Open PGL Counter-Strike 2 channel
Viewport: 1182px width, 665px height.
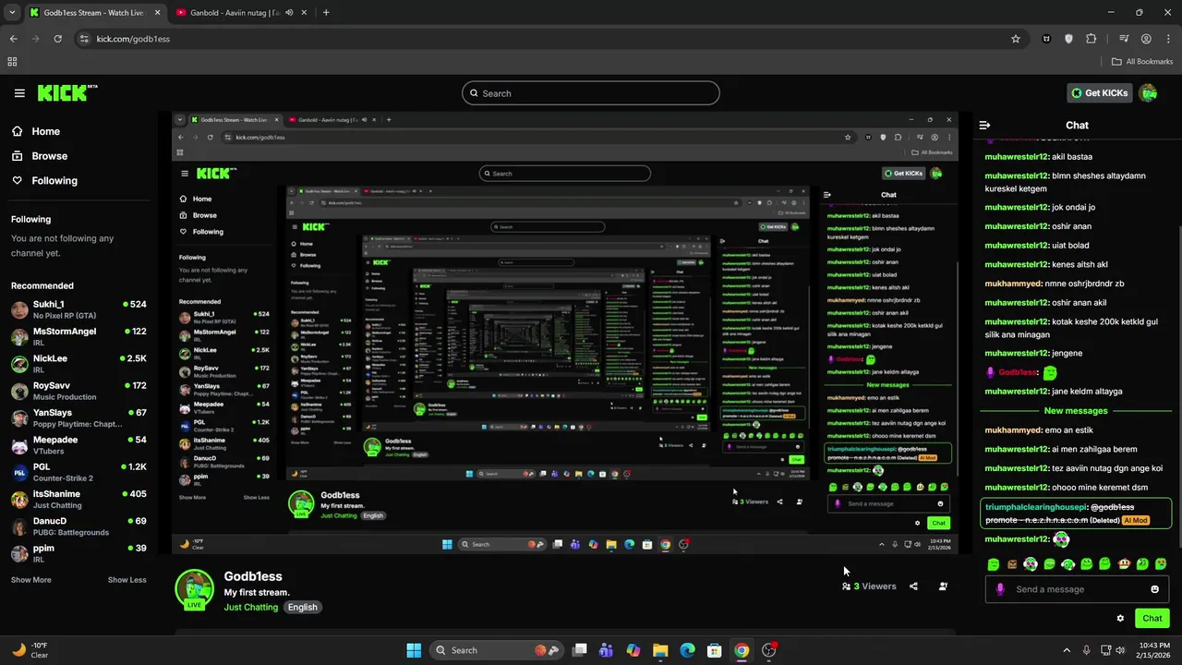click(x=78, y=472)
